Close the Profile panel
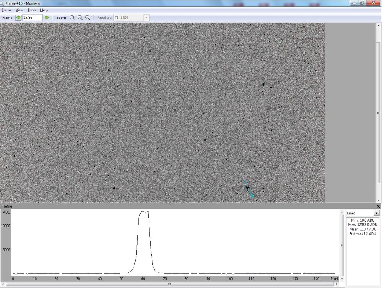382x288 pixels. tap(378, 206)
